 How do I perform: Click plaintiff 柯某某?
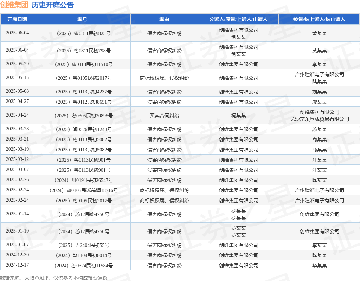point(239,116)
